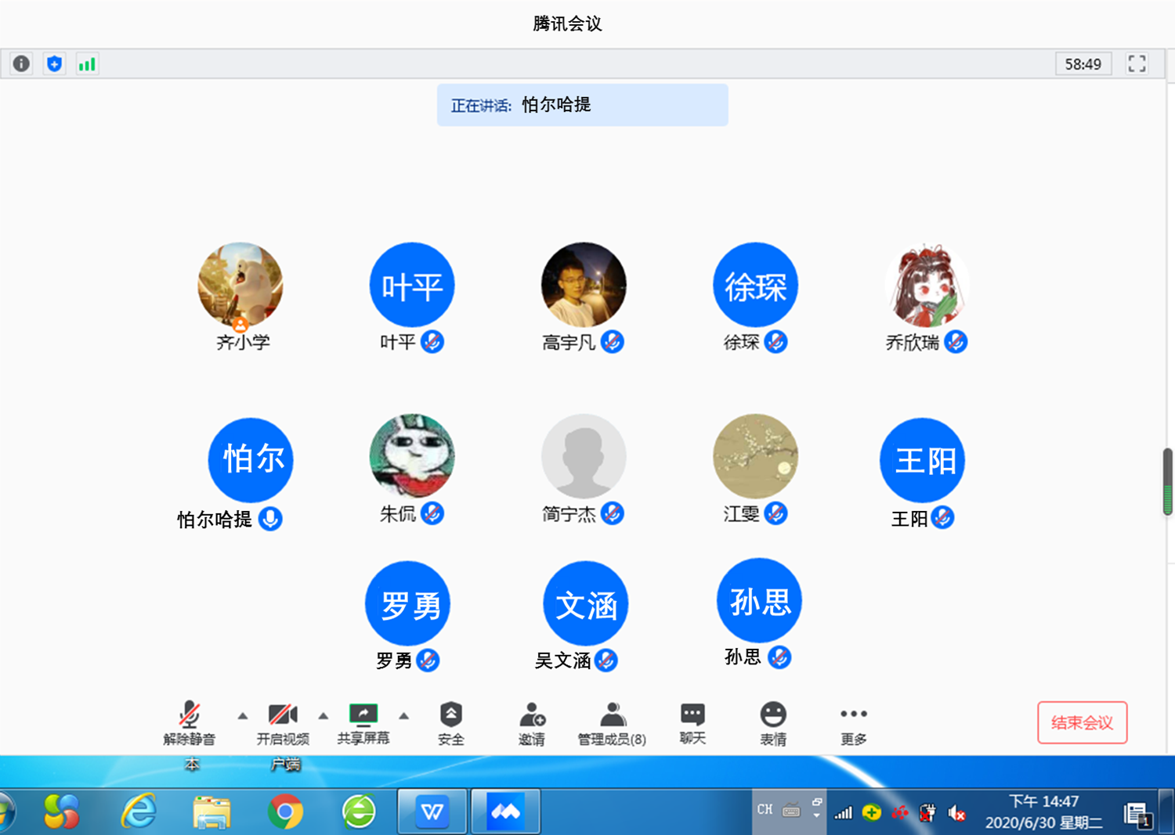Open the meeting info icon
The width and height of the screenshot is (1175, 835).
21,64
